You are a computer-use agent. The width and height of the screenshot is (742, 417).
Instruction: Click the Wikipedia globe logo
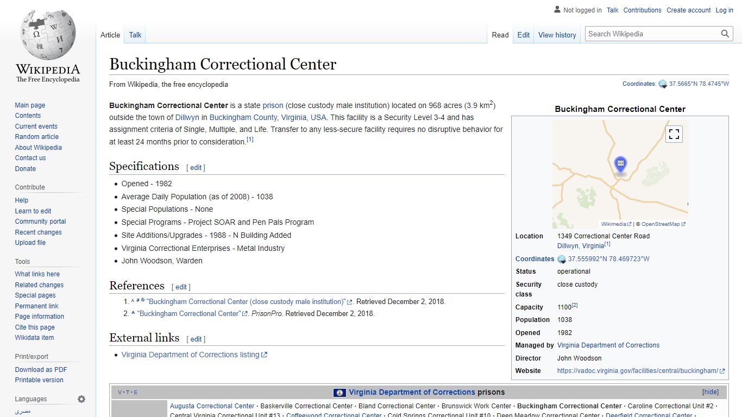(48, 35)
